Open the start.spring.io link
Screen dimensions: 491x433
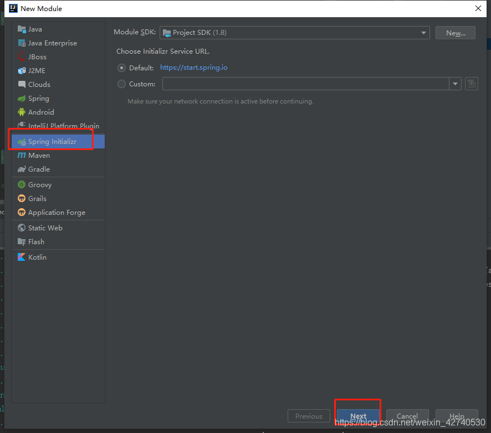point(194,68)
